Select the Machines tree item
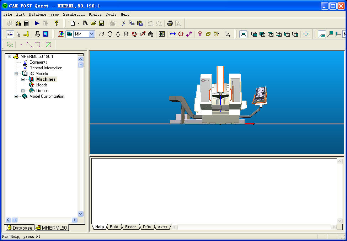 (x=46, y=79)
